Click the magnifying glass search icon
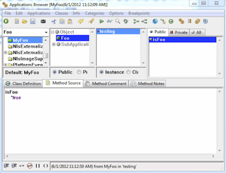 pyautogui.click(x=118, y=21)
